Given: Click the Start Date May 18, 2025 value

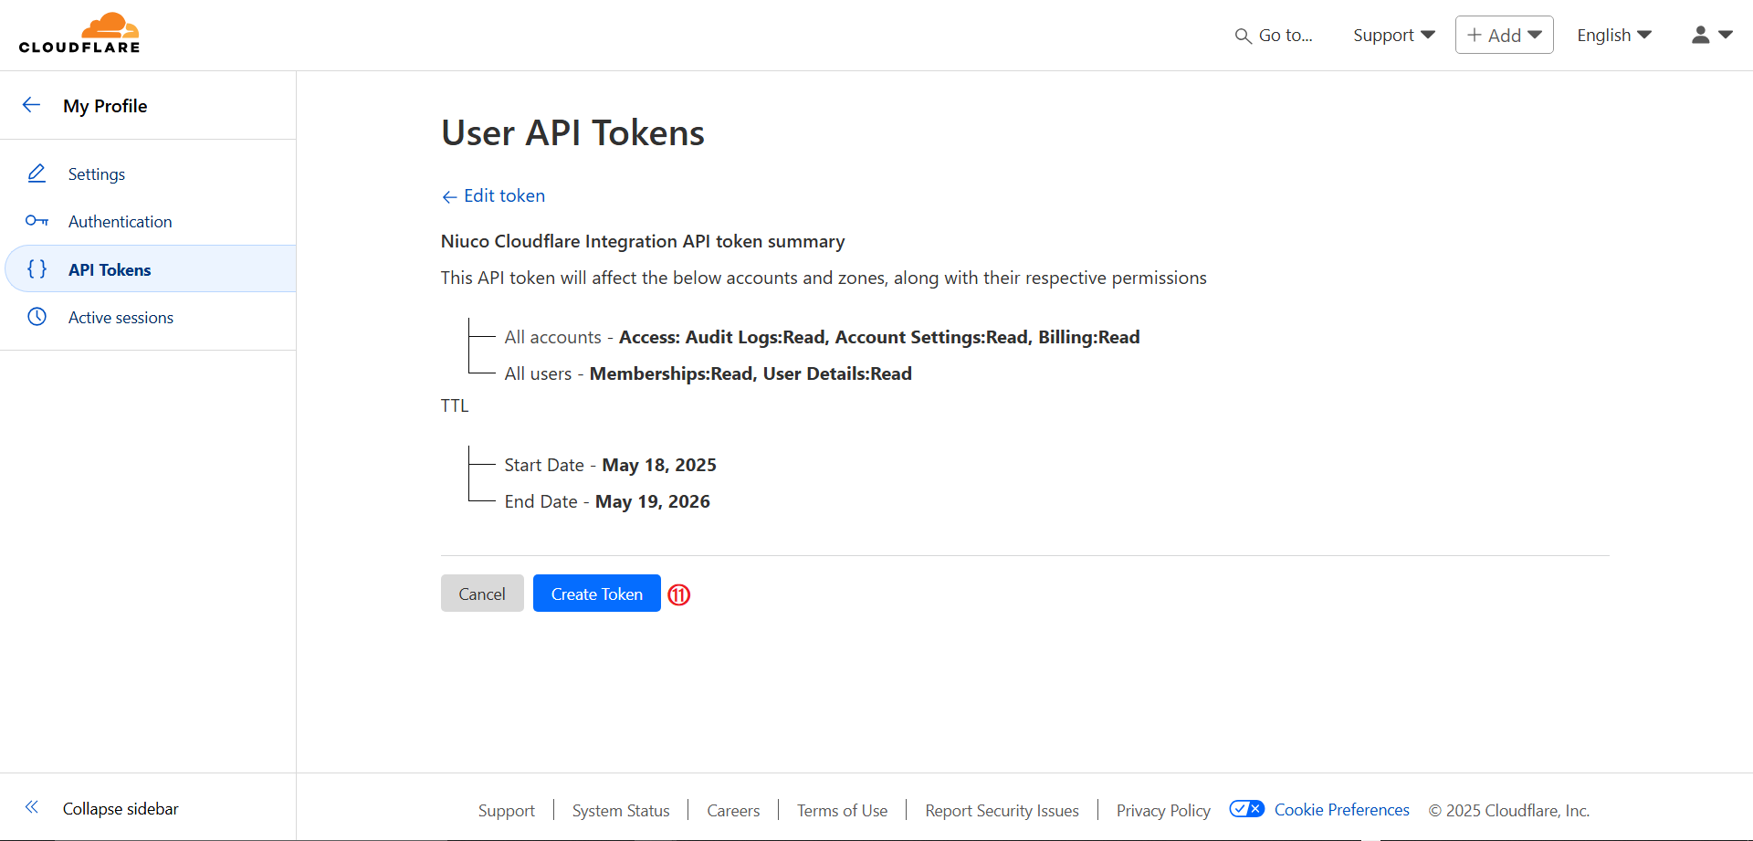Looking at the screenshot, I should pos(659,465).
